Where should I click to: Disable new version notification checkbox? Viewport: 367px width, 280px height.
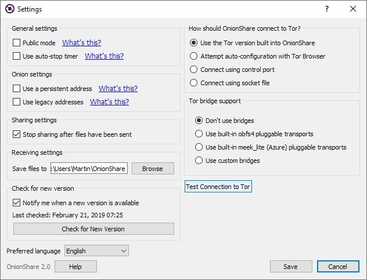16,203
